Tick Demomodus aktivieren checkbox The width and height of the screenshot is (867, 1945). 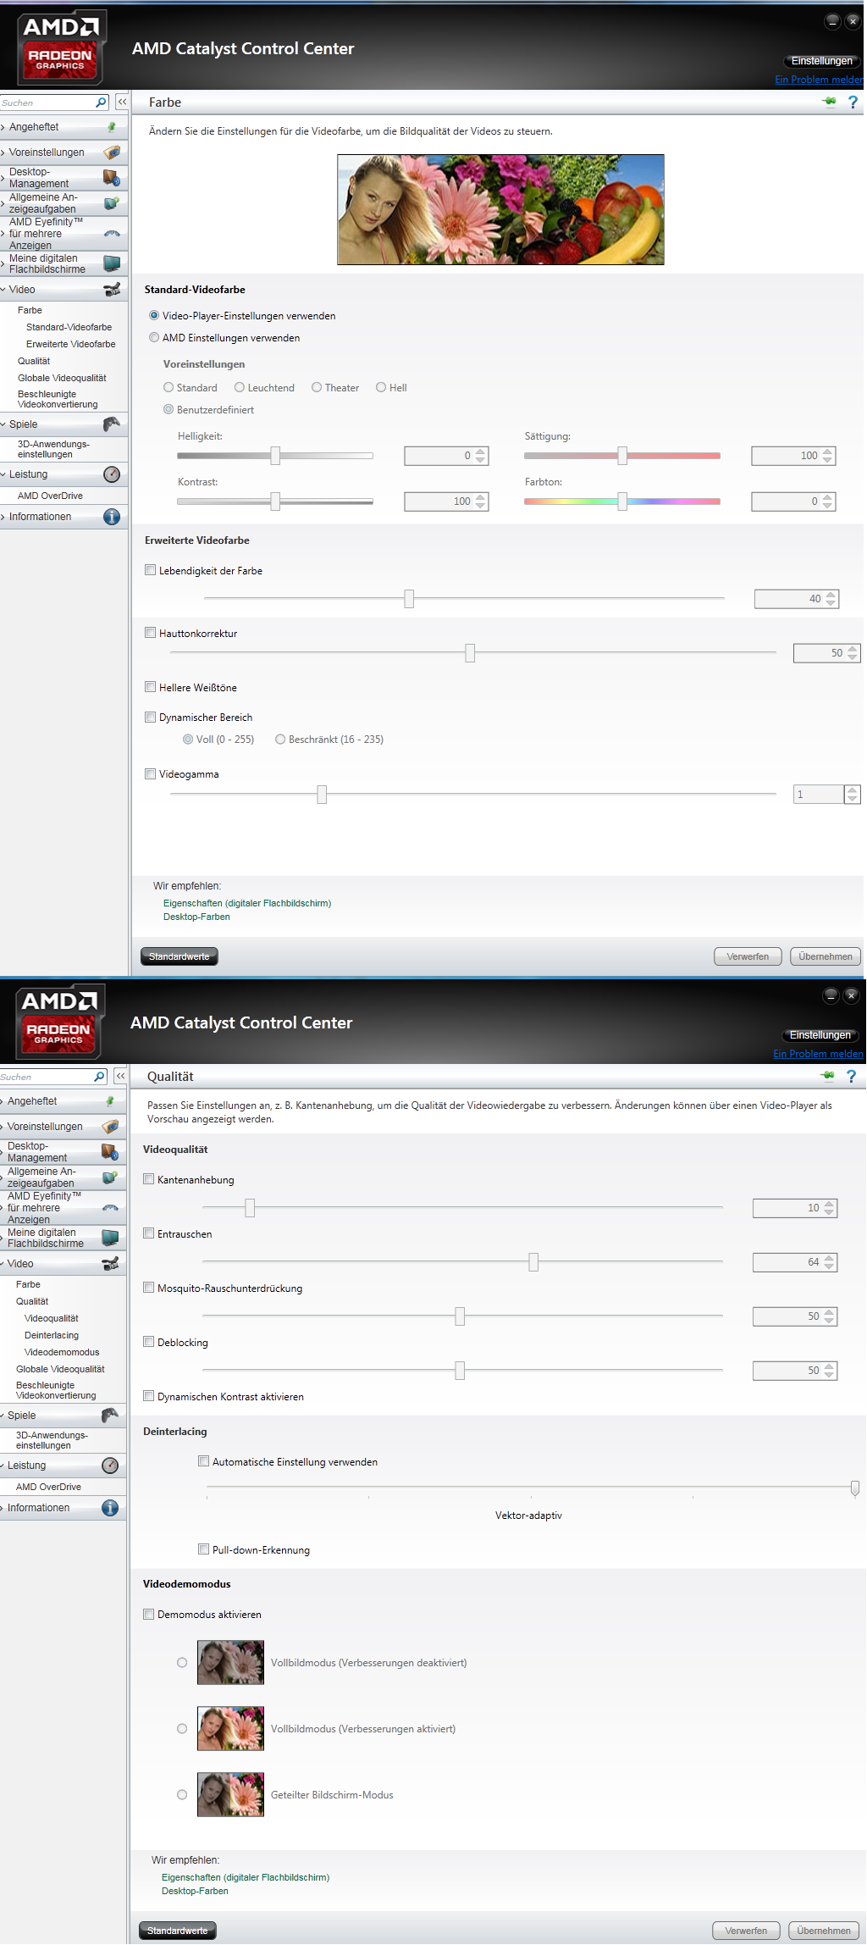148,1614
